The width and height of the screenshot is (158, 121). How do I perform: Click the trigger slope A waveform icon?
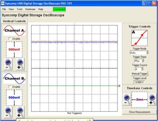(139, 38)
